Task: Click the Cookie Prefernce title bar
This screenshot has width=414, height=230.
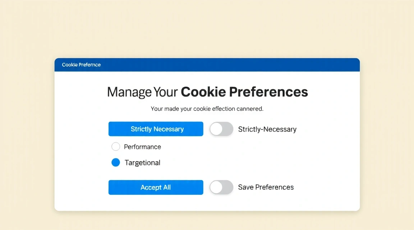Action: coord(82,65)
